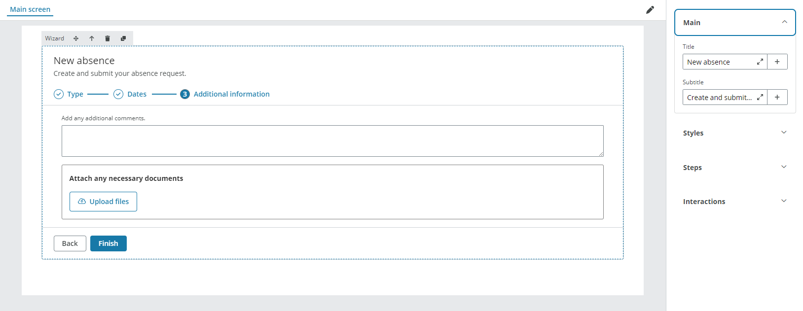Image resolution: width=803 pixels, height=311 pixels.
Task: Expand the Title field editor via its expand icon
Action: pos(759,62)
